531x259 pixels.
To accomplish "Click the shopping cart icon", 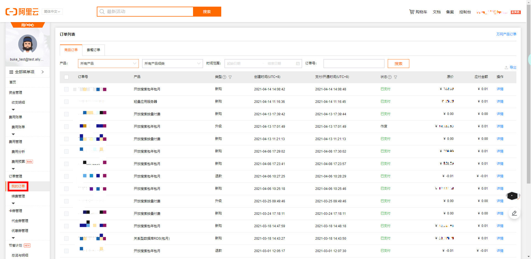I will tap(412, 12).
